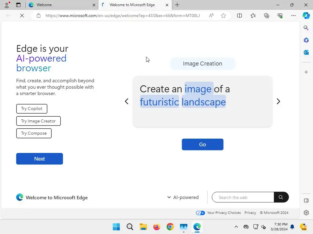Go back to the previous page

(x=8, y=16)
